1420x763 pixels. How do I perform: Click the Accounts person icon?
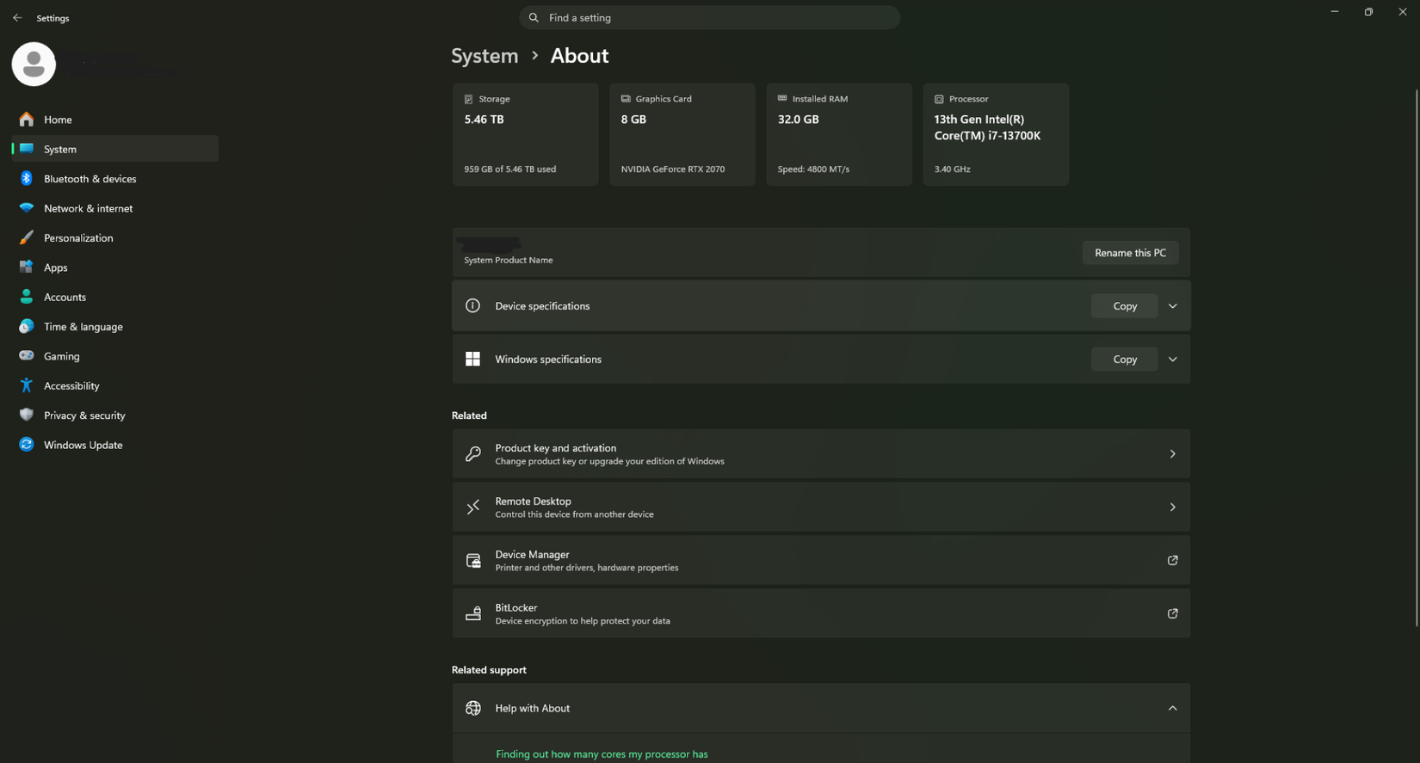coord(27,297)
